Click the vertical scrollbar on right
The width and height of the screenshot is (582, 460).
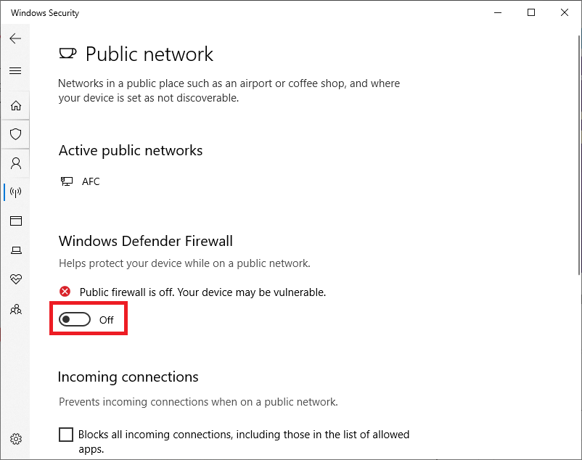pyautogui.click(x=578, y=145)
